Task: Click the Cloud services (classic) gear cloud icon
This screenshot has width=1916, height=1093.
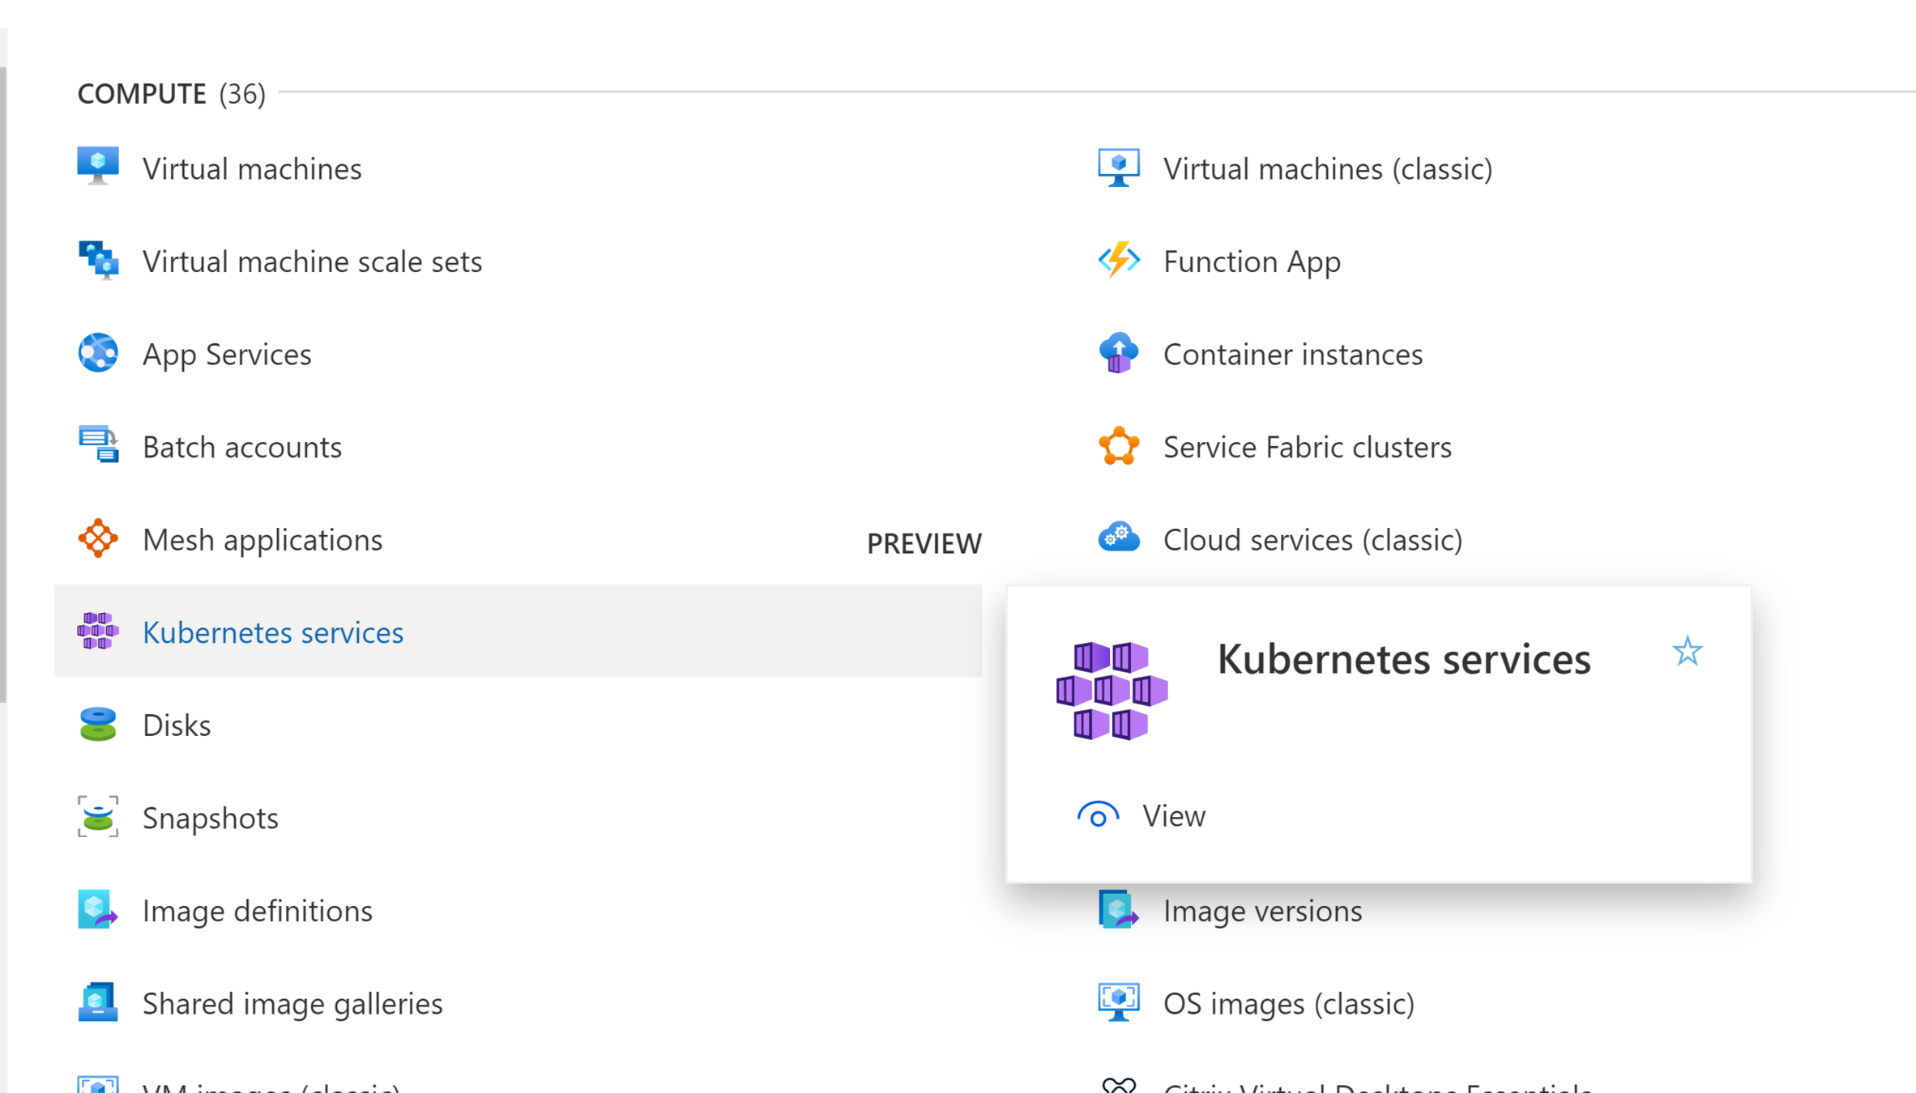Action: 1119,538
